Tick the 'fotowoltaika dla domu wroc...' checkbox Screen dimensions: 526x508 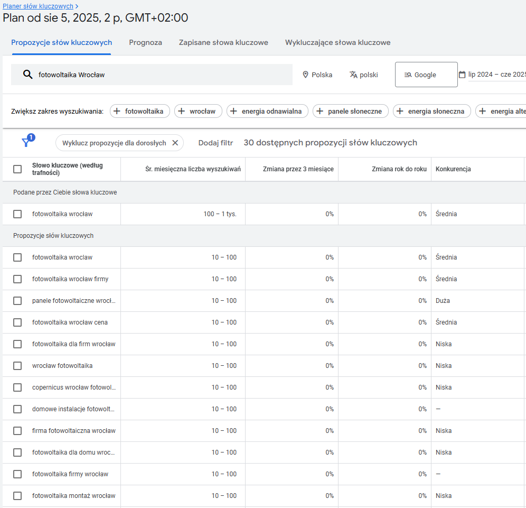(x=17, y=452)
